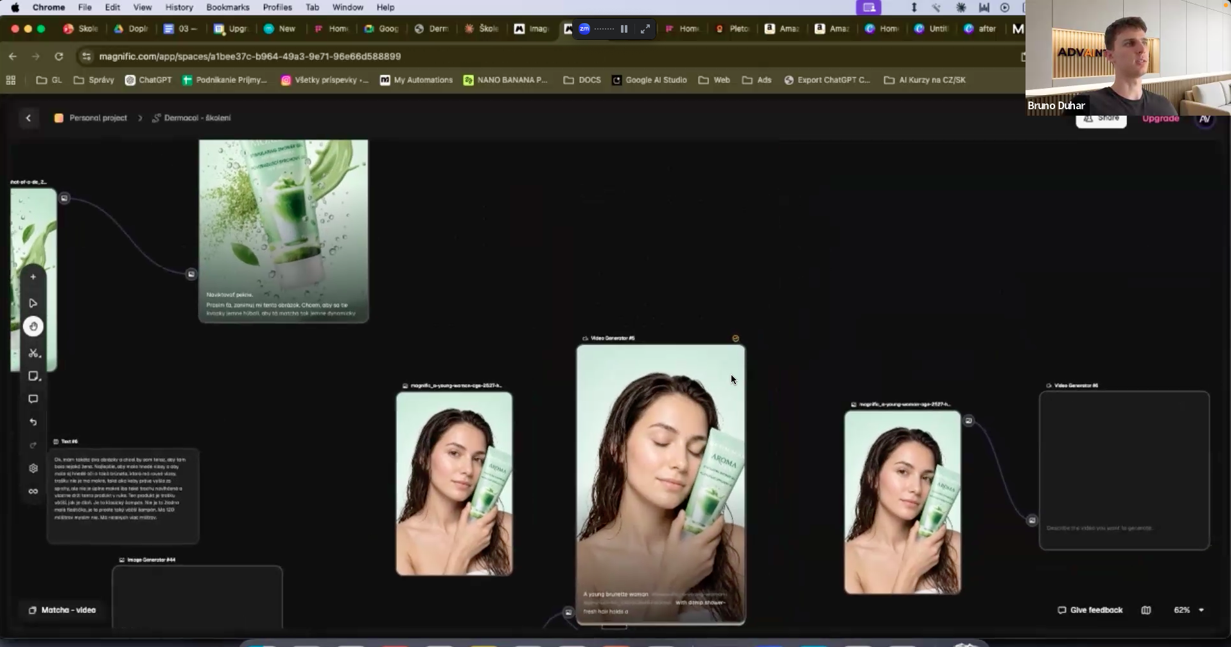The width and height of the screenshot is (1231, 647).
Task: Open the Profiles menu
Action: pos(277,8)
